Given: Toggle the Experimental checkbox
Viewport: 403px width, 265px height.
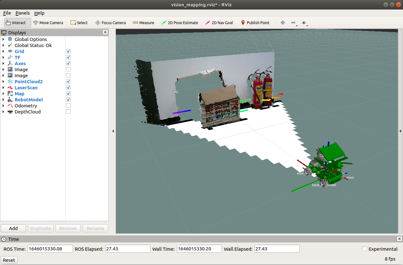Looking at the screenshot, I should click(x=365, y=249).
